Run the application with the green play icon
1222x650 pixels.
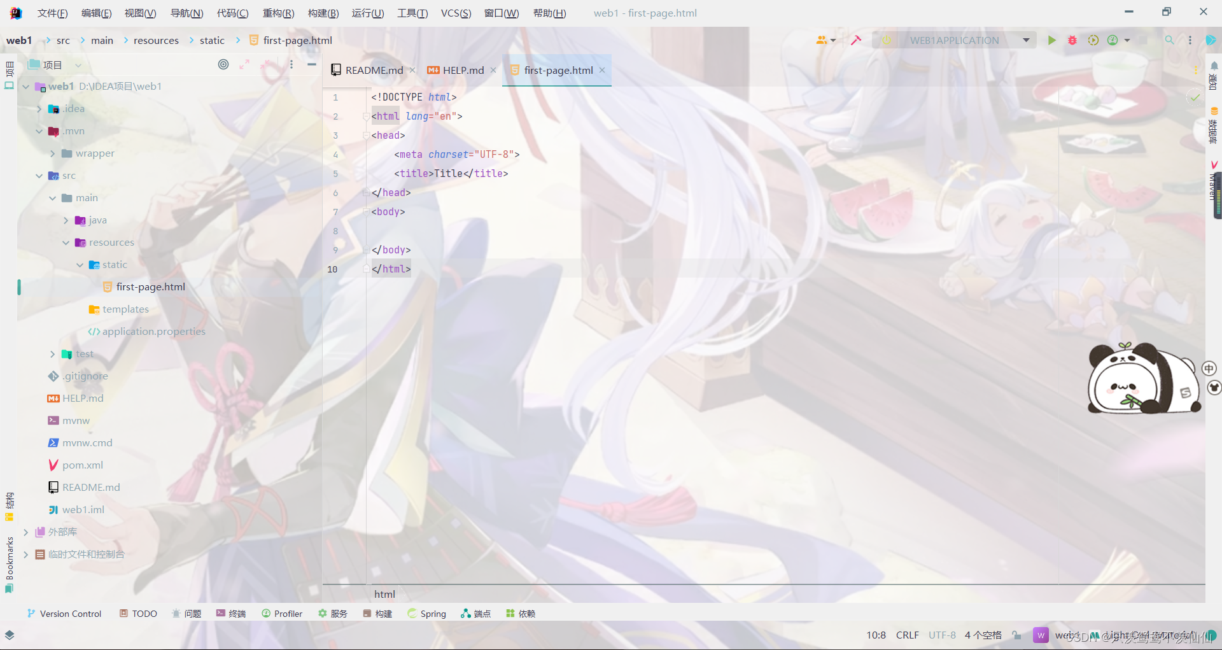[1051, 40]
